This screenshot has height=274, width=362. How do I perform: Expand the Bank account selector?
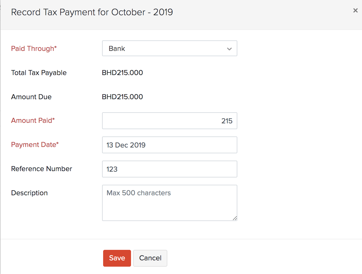(x=169, y=48)
